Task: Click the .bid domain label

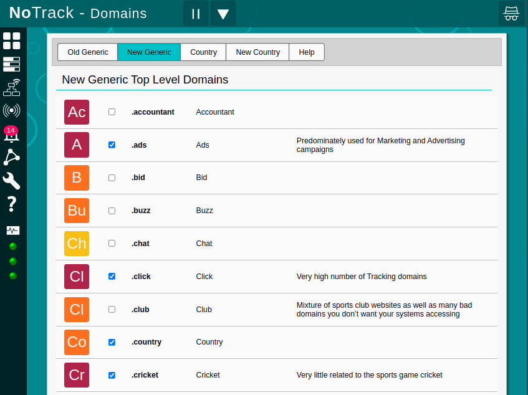Action: coord(138,178)
